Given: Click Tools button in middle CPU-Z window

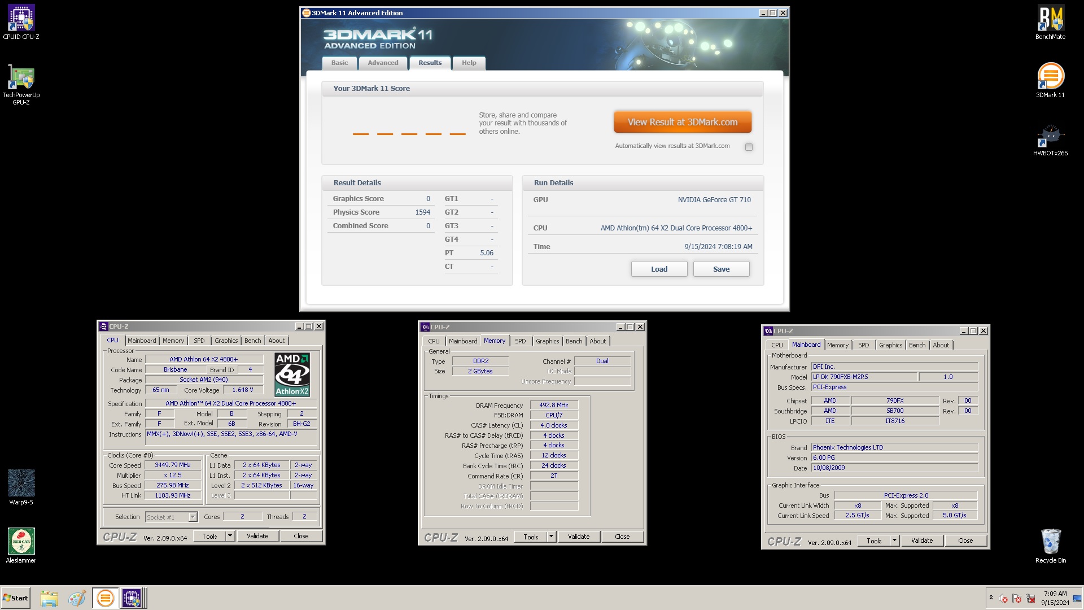Looking at the screenshot, I should click(x=531, y=537).
